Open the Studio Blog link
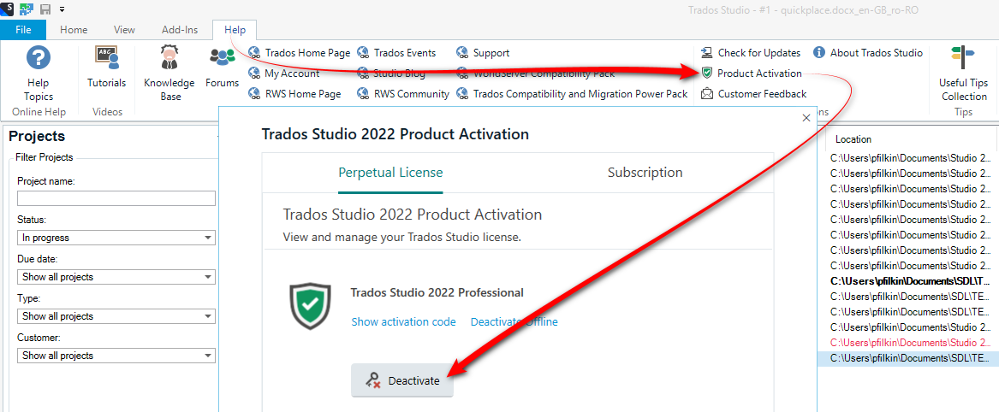 [x=391, y=74]
